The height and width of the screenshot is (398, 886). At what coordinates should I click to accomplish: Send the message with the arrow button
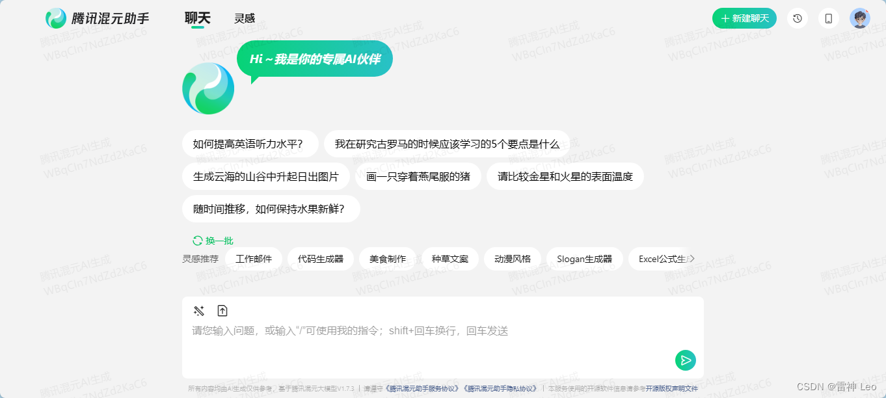point(686,360)
